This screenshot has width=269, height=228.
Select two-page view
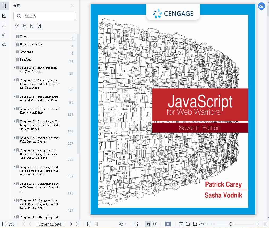click(155, 224)
